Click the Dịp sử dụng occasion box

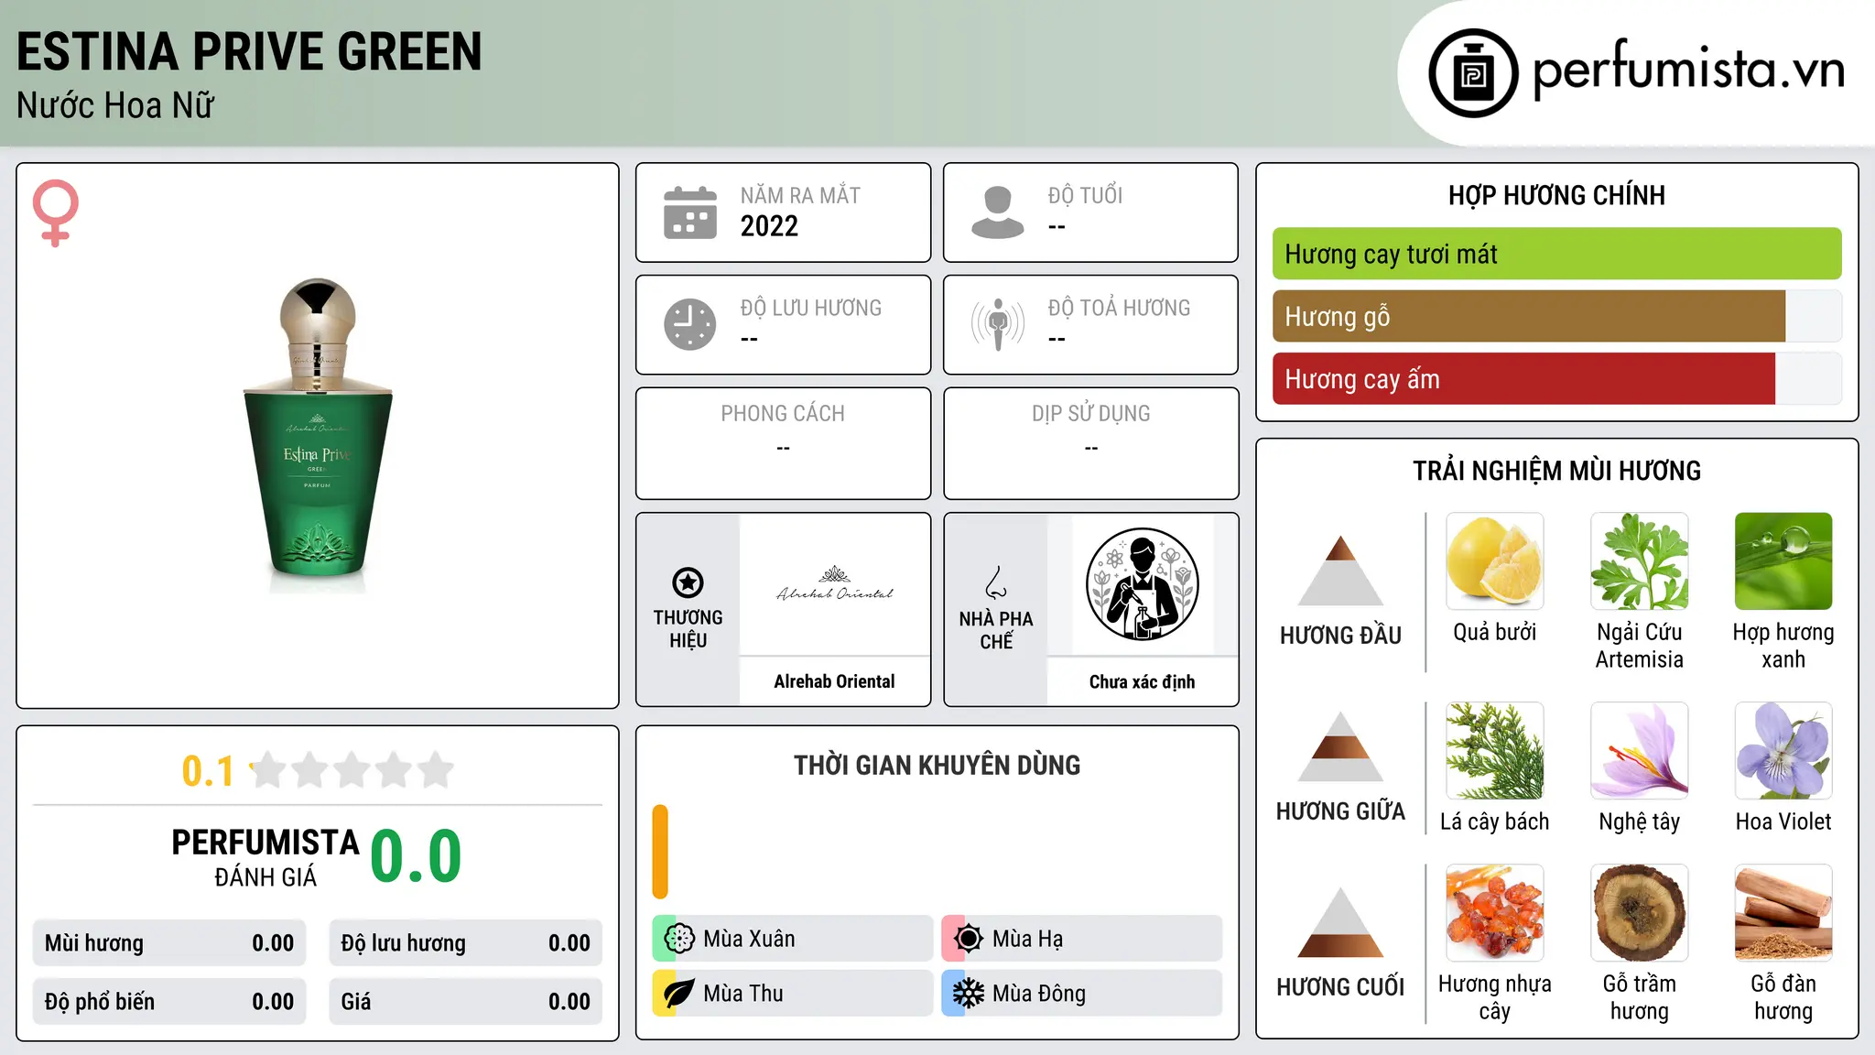[1091, 443]
